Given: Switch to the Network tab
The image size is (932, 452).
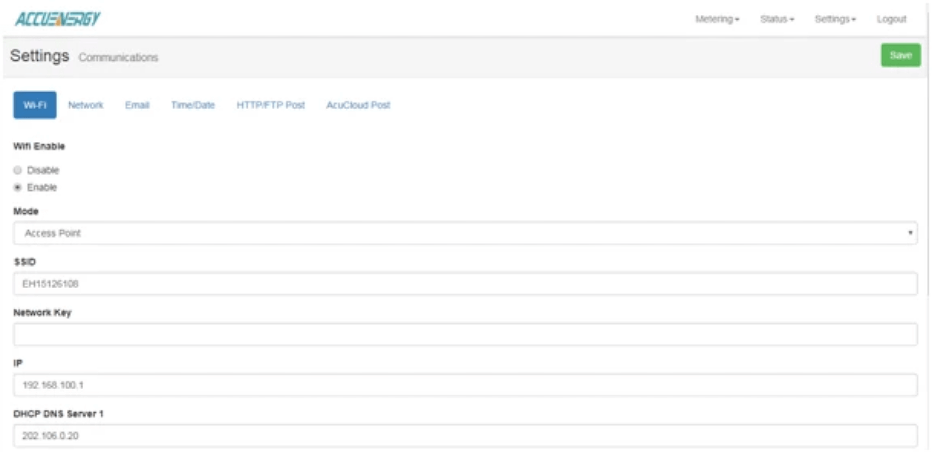Looking at the screenshot, I should coord(86,105).
